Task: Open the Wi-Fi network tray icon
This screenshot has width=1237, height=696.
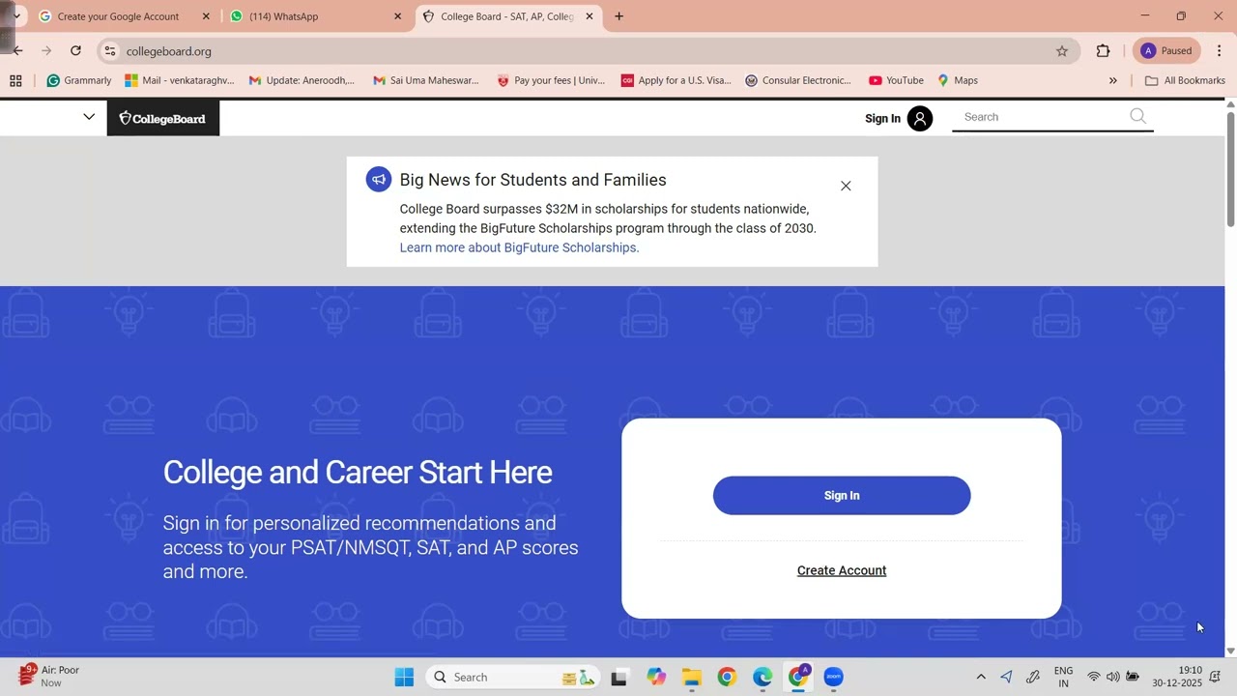Action: [x=1094, y=677]
